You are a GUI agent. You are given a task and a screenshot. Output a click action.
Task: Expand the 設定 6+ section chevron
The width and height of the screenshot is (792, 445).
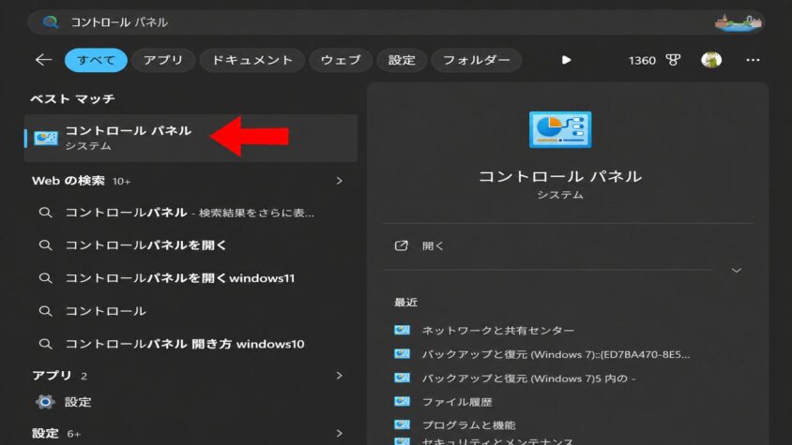(340, 433)
